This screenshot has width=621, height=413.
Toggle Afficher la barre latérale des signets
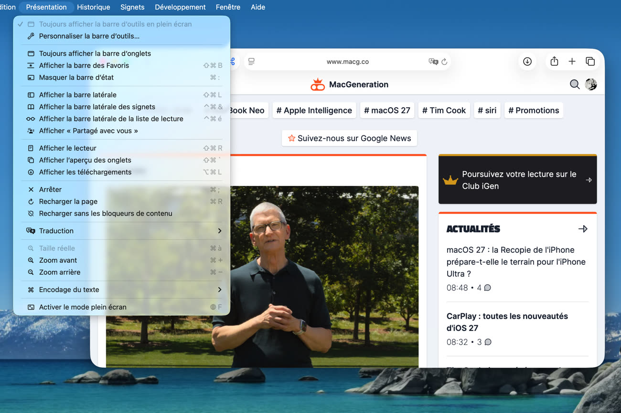[x=122, y=107]
